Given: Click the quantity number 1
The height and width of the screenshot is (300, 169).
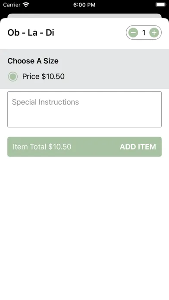Looking at the screenshot, I should [144, 33].
